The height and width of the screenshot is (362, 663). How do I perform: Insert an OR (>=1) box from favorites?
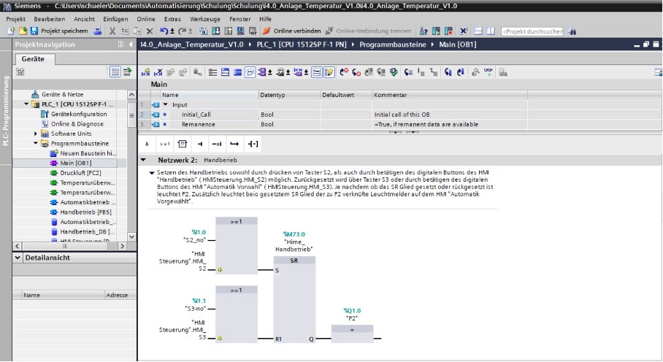click(x=164, y=144)
